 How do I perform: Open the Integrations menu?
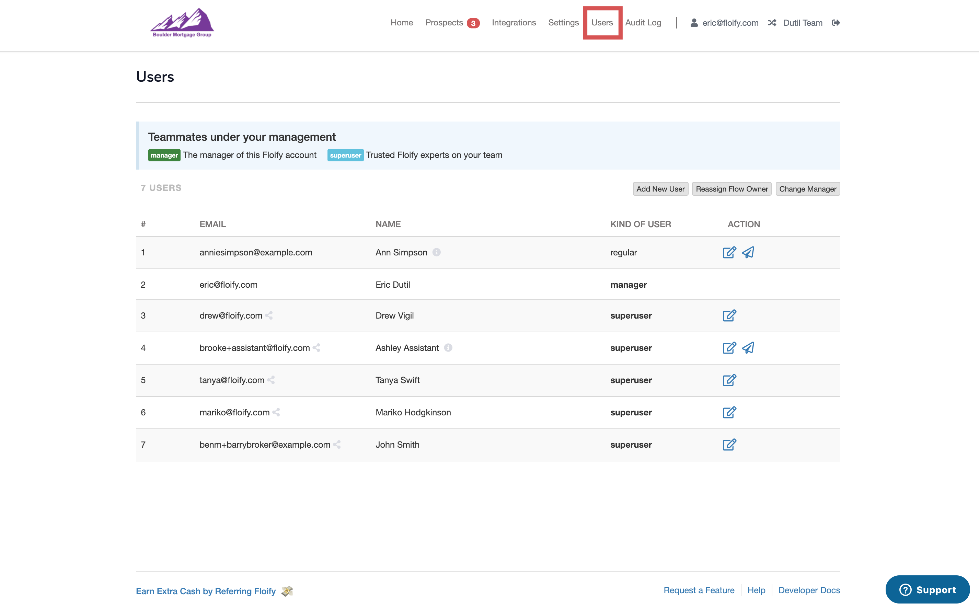(514, 23)
